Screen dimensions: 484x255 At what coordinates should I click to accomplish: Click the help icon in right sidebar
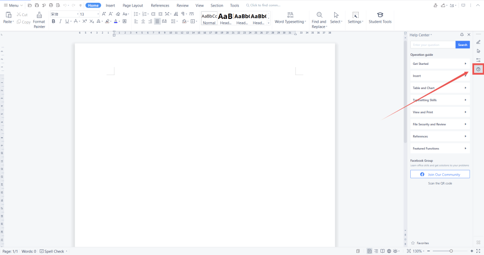[478, 70]
